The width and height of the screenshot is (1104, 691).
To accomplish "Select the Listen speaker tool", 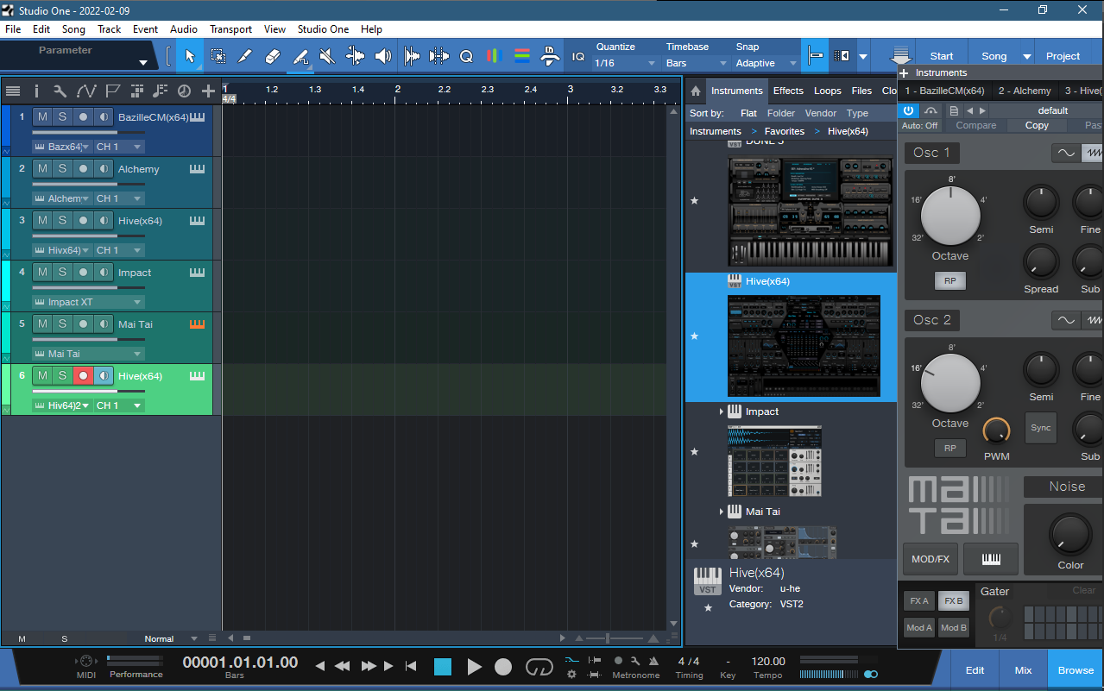I will (x=383, y=56).
